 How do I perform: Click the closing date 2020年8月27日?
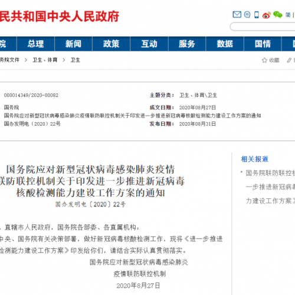[138, 286]
